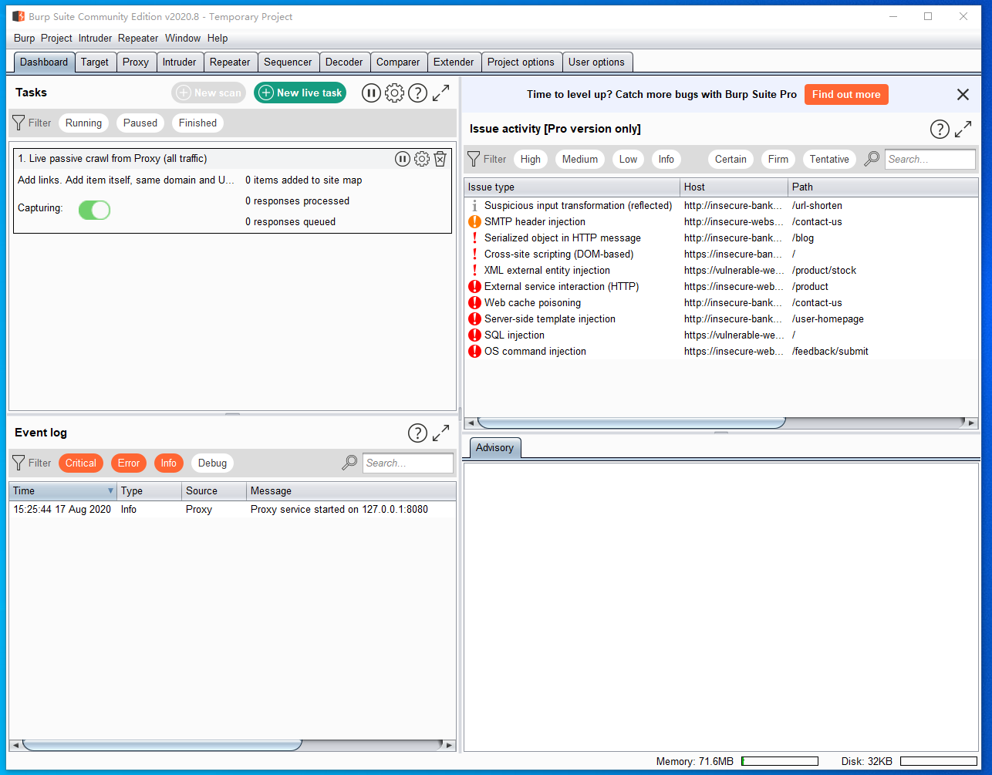Click the Disk usage bar
Viewport: 992px width, 775px height.
pos(939,761)
